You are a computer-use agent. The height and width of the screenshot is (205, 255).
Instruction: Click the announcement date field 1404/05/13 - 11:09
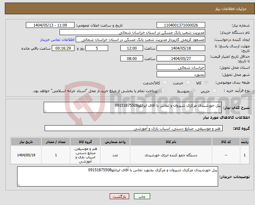pyautogui.click(x=50, y=25)
